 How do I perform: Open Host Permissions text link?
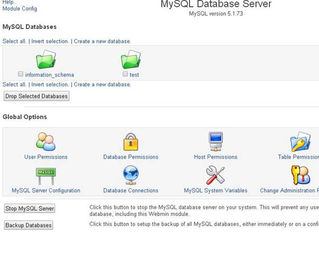215,157
